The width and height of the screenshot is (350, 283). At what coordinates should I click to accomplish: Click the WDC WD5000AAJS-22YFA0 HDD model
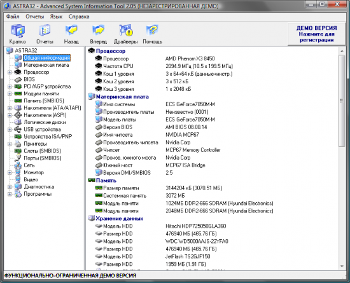coord(197,241)
